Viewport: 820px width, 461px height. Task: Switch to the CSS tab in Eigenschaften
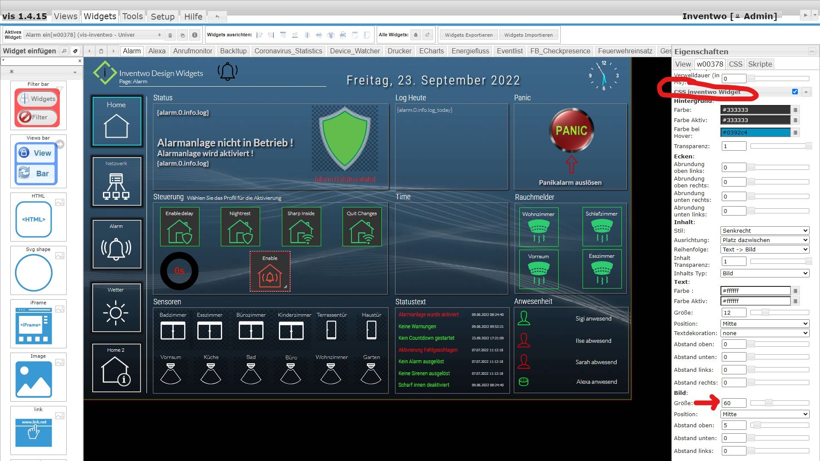(736, 64)
